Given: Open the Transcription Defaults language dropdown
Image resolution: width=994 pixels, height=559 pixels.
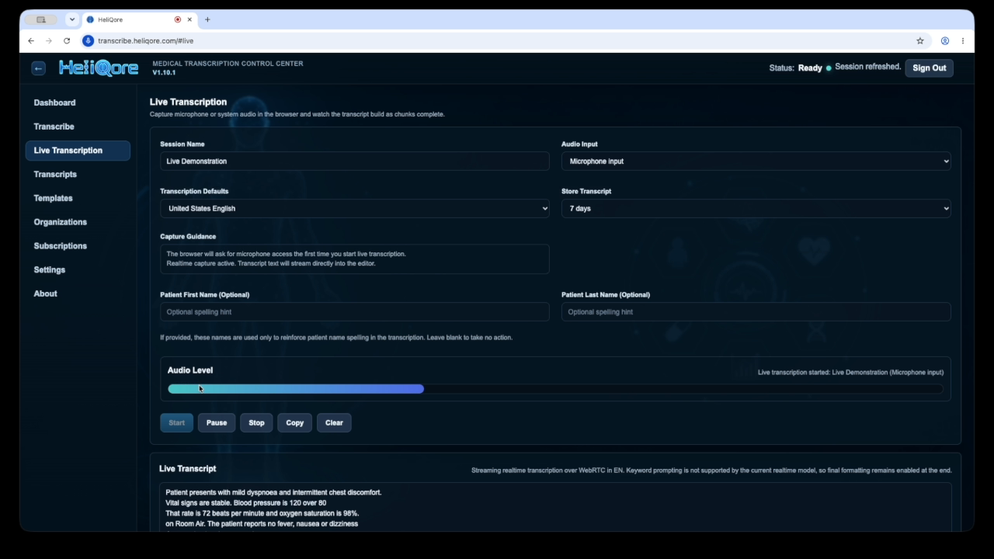Looking at the screenshot, I should pos(355,208).
